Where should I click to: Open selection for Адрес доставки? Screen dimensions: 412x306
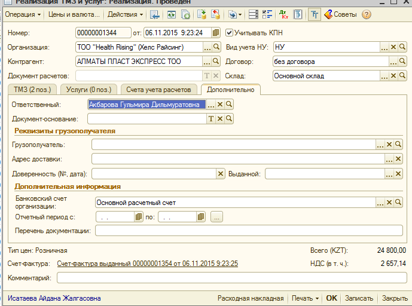pyautogui.click(x=389, y=159)
